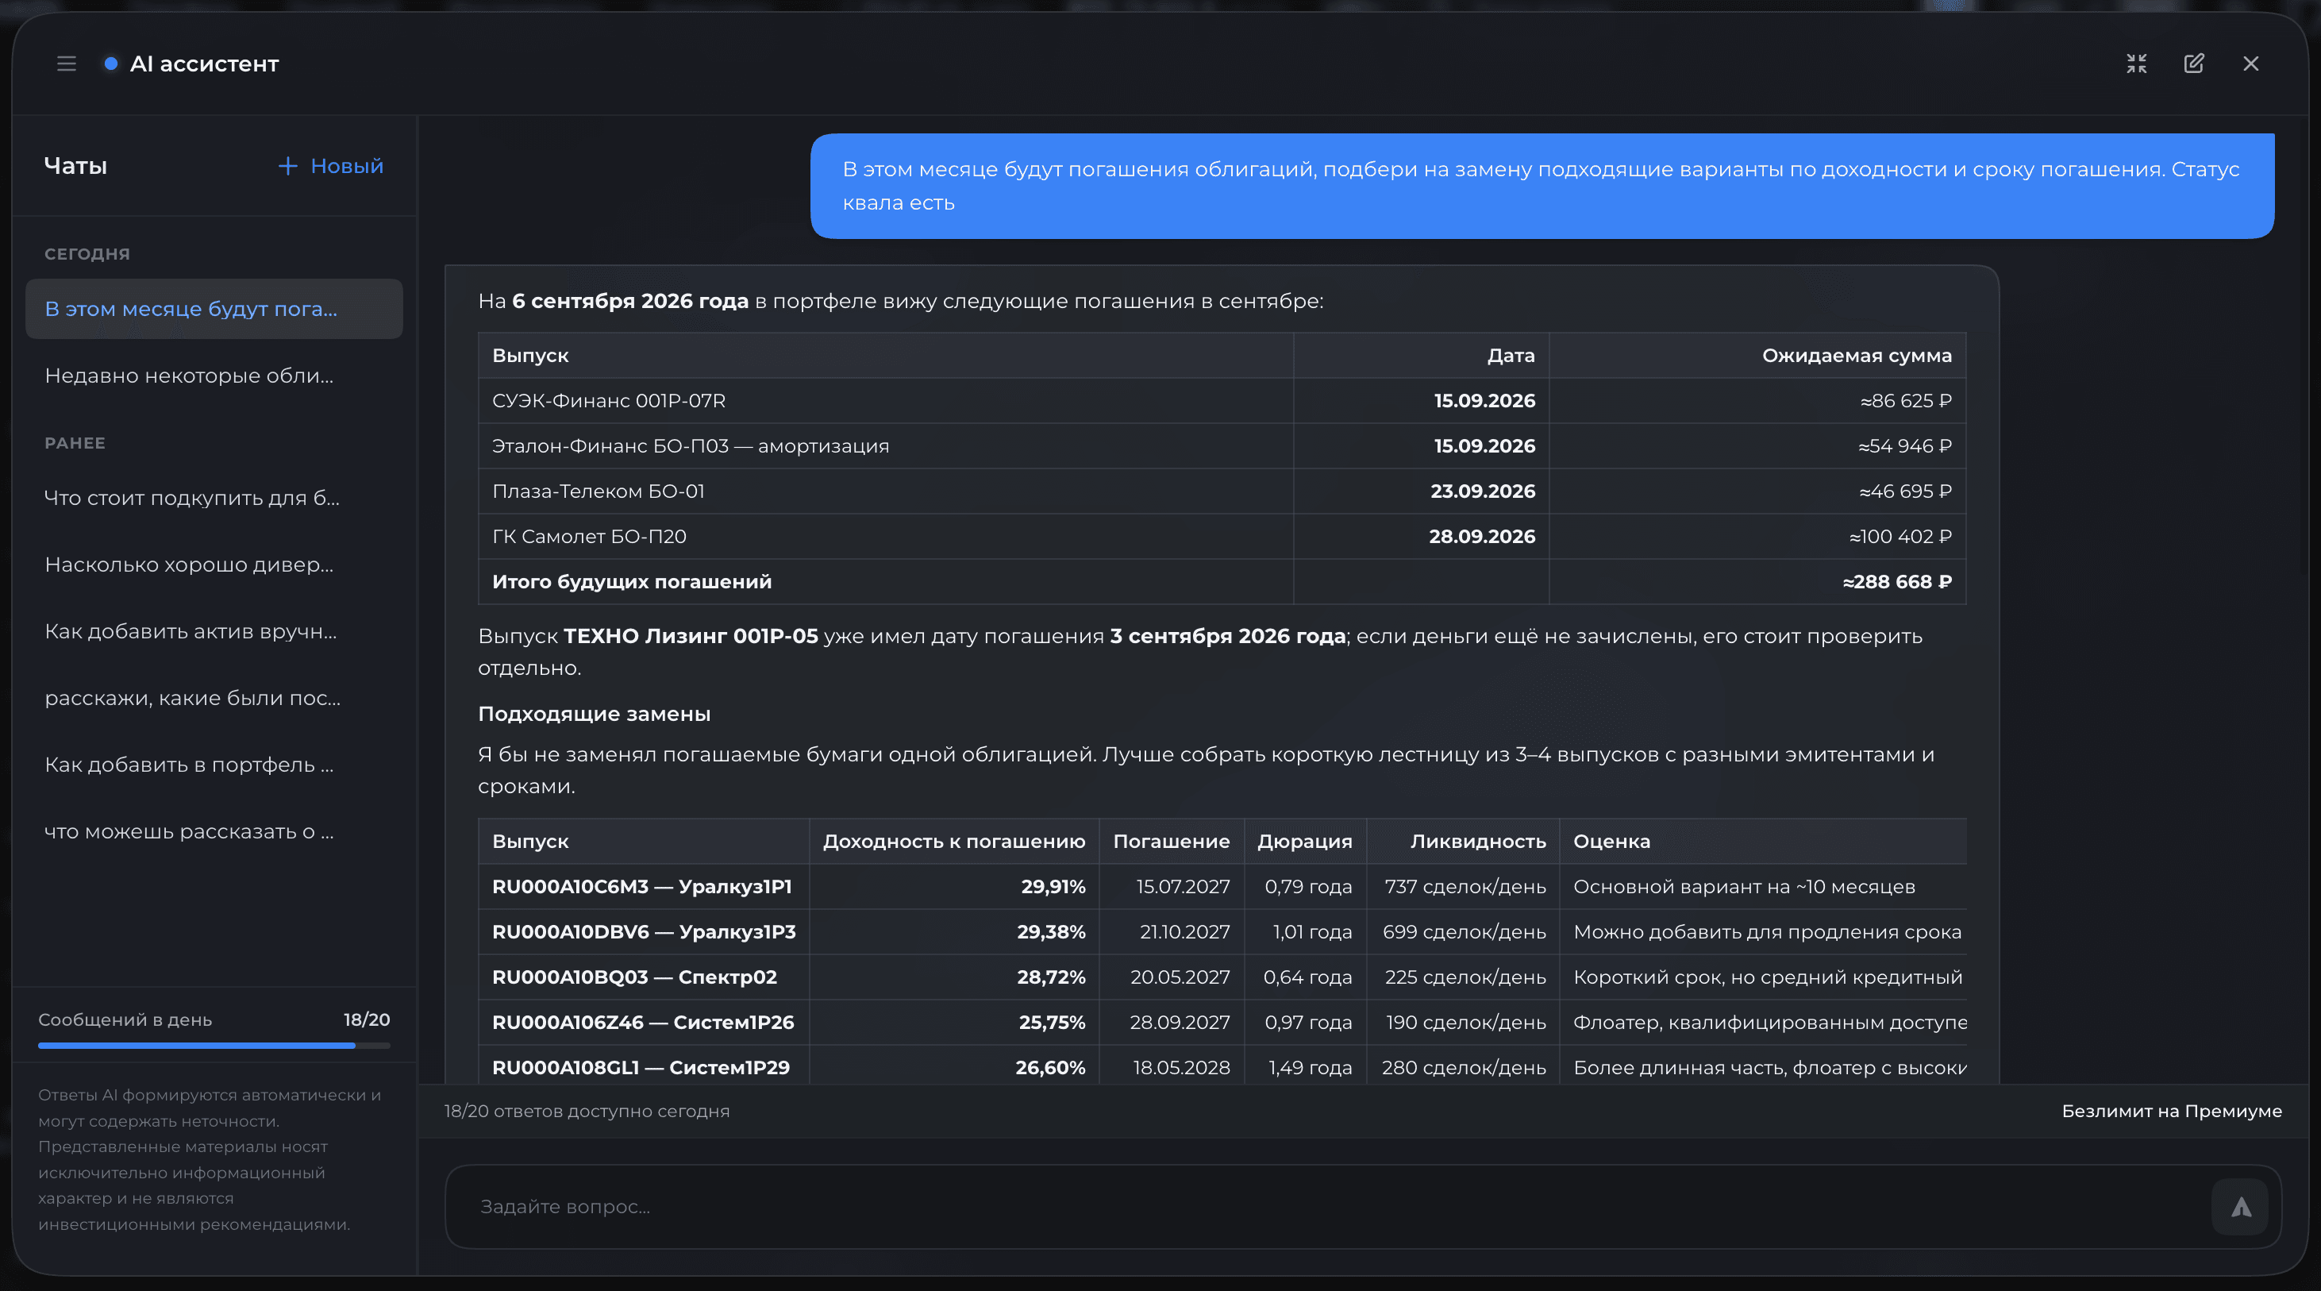Open chat 'расскажи, какие были пос...'
2321x1291 pixels.
click(214, 699)
